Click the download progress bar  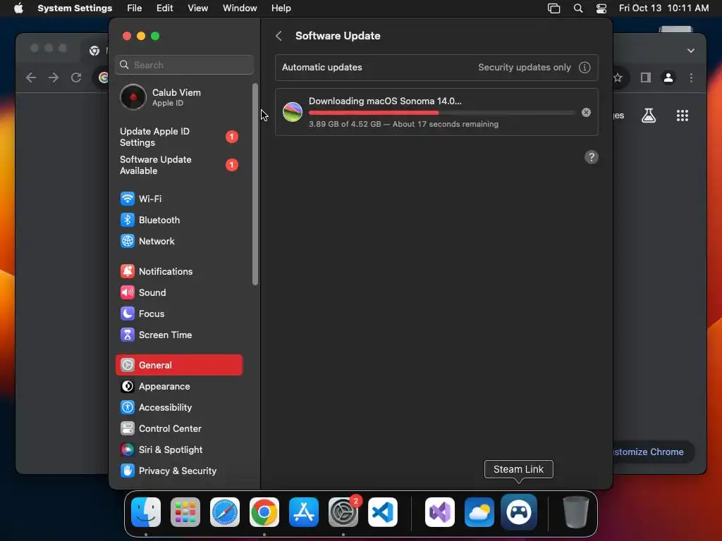tap(442, 112)
